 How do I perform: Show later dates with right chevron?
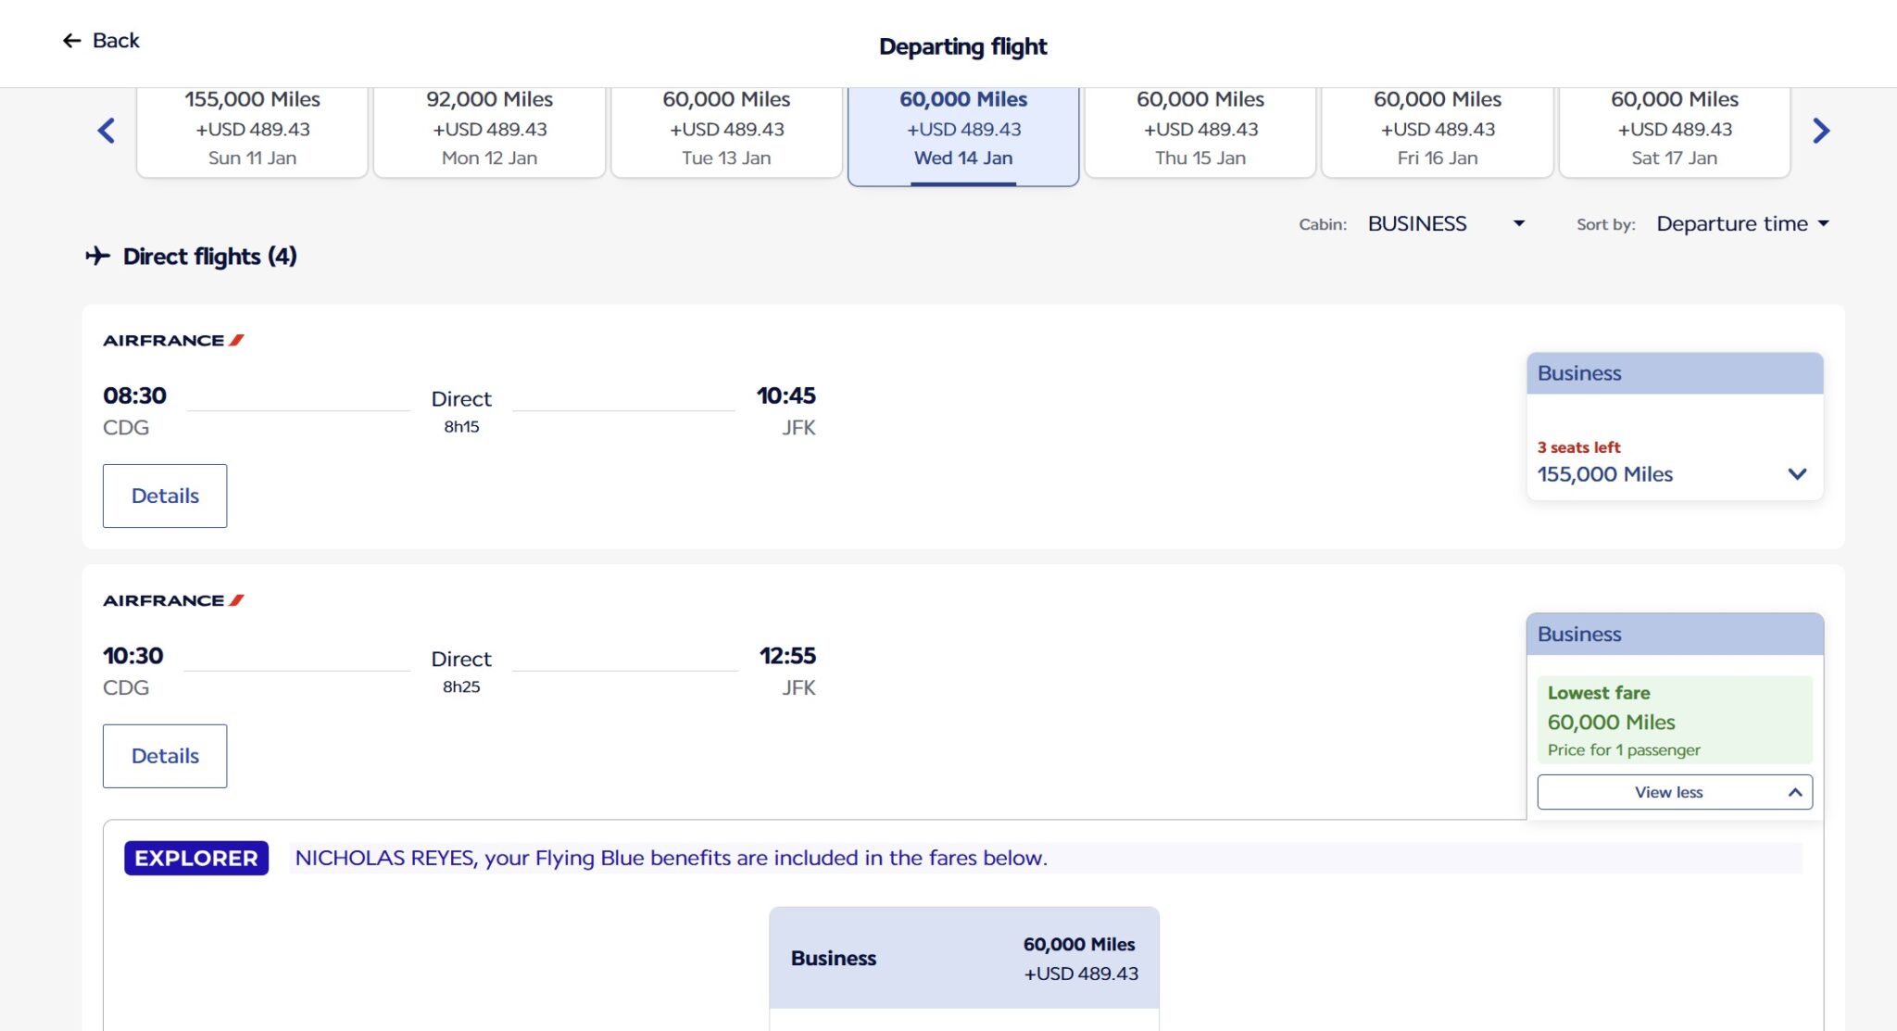click(x=1820, y=131)
